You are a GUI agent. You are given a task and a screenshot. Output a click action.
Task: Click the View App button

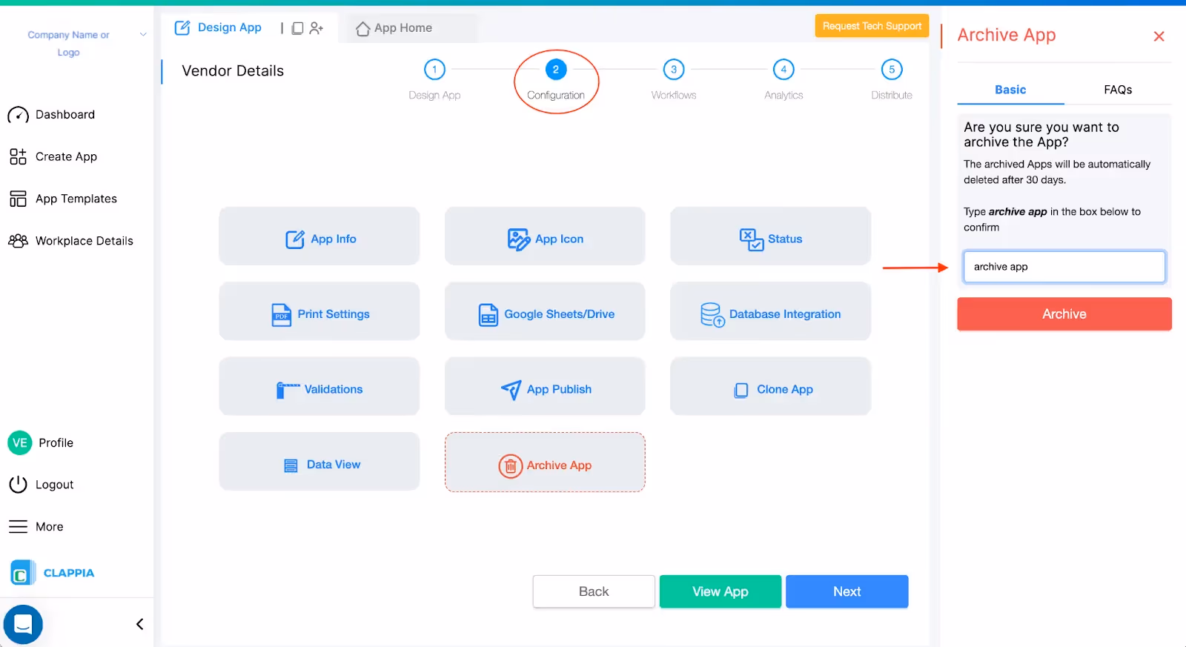(x=720, y=591)
